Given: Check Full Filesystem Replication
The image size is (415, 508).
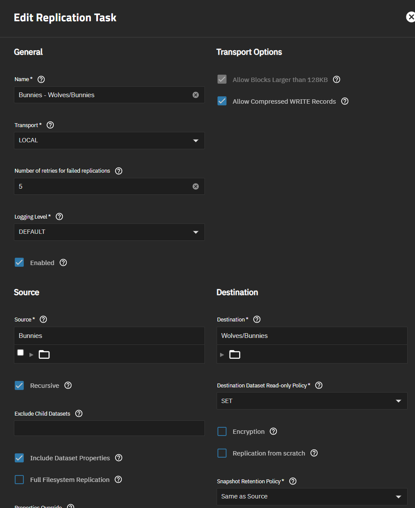Looking at the screenshot, I should coord(19,479).
